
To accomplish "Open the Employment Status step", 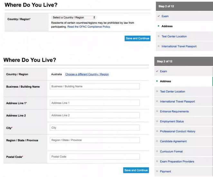I will pos(172,121).
